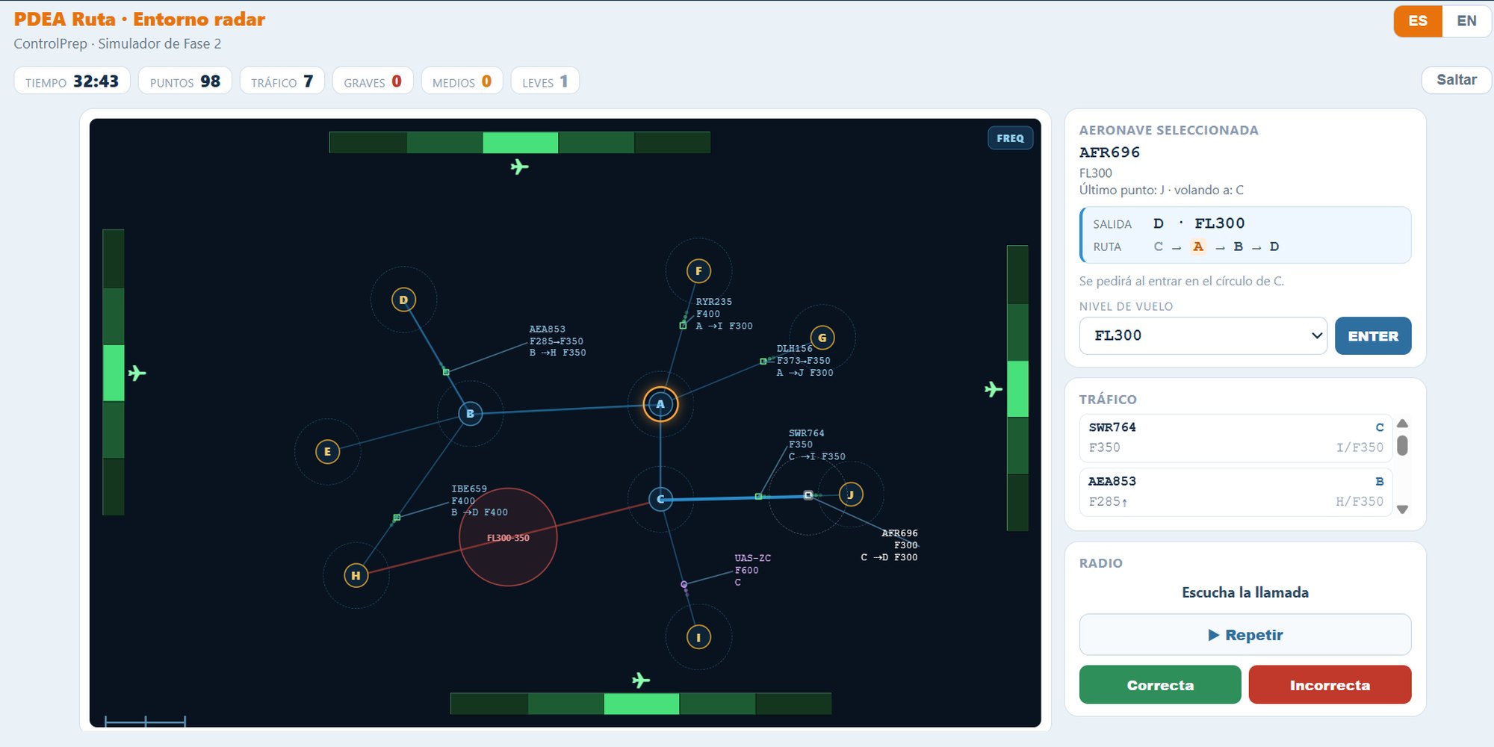Select the IBE659 aircraft blip
1494x747 pixels.
397,517
